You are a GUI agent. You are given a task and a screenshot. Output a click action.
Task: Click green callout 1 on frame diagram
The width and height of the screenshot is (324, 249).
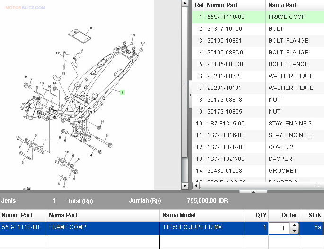[x=122, y=93]
